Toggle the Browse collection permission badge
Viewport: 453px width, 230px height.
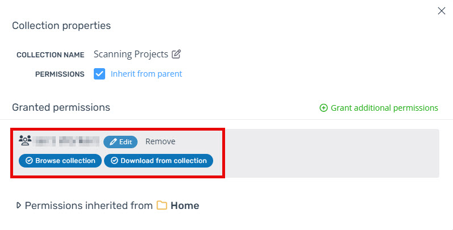point(60,161)
